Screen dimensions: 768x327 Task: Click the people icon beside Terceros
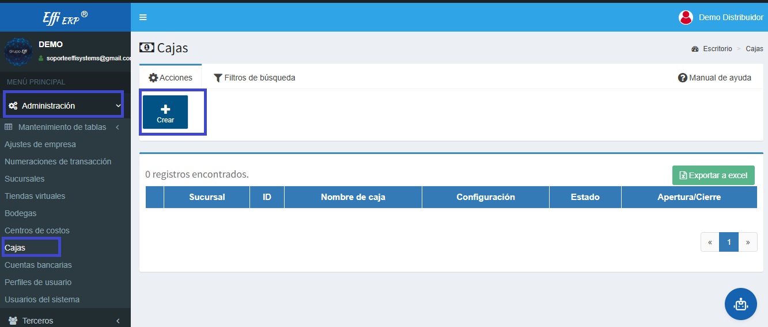pos(13,321)
